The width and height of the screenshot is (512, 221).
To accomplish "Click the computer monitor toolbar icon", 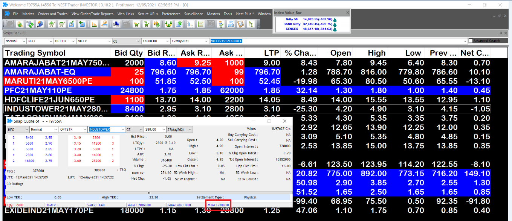I will point(117,24).
